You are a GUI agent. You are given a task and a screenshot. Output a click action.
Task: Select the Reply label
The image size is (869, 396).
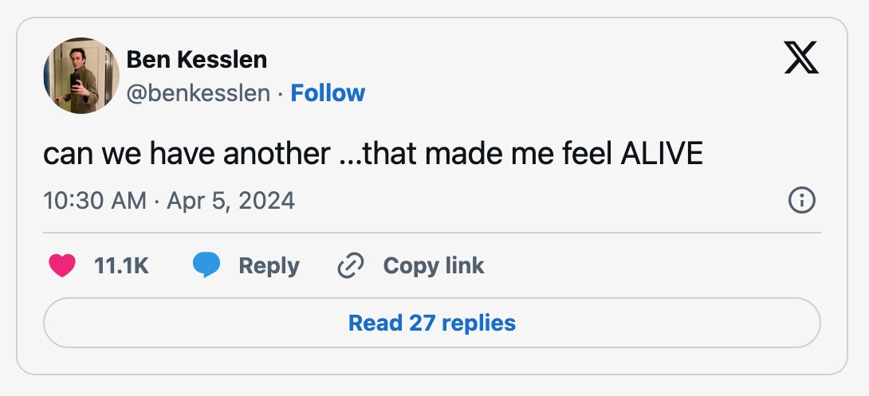(x=269, y=266)
